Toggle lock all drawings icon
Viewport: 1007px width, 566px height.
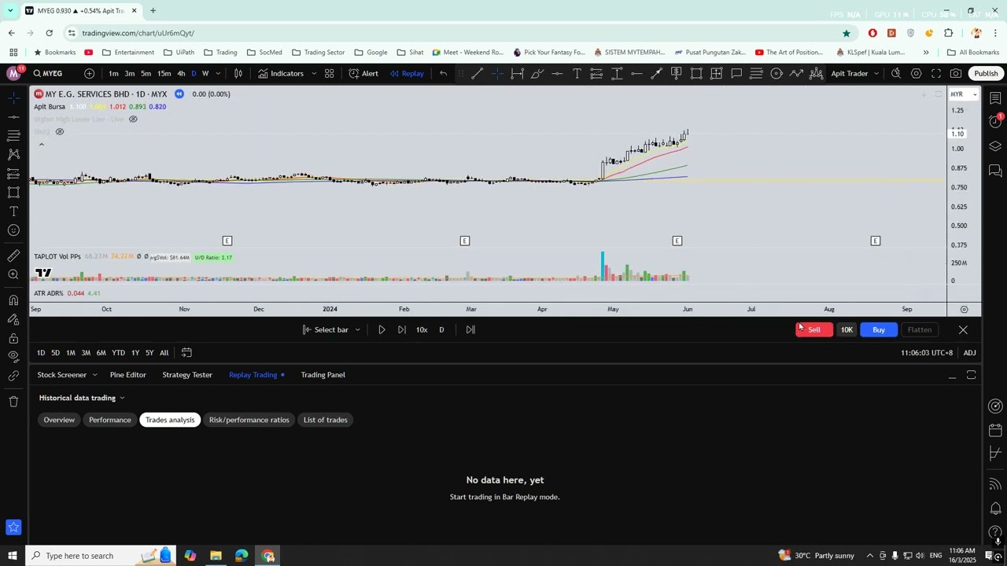[x=13, y=338]
